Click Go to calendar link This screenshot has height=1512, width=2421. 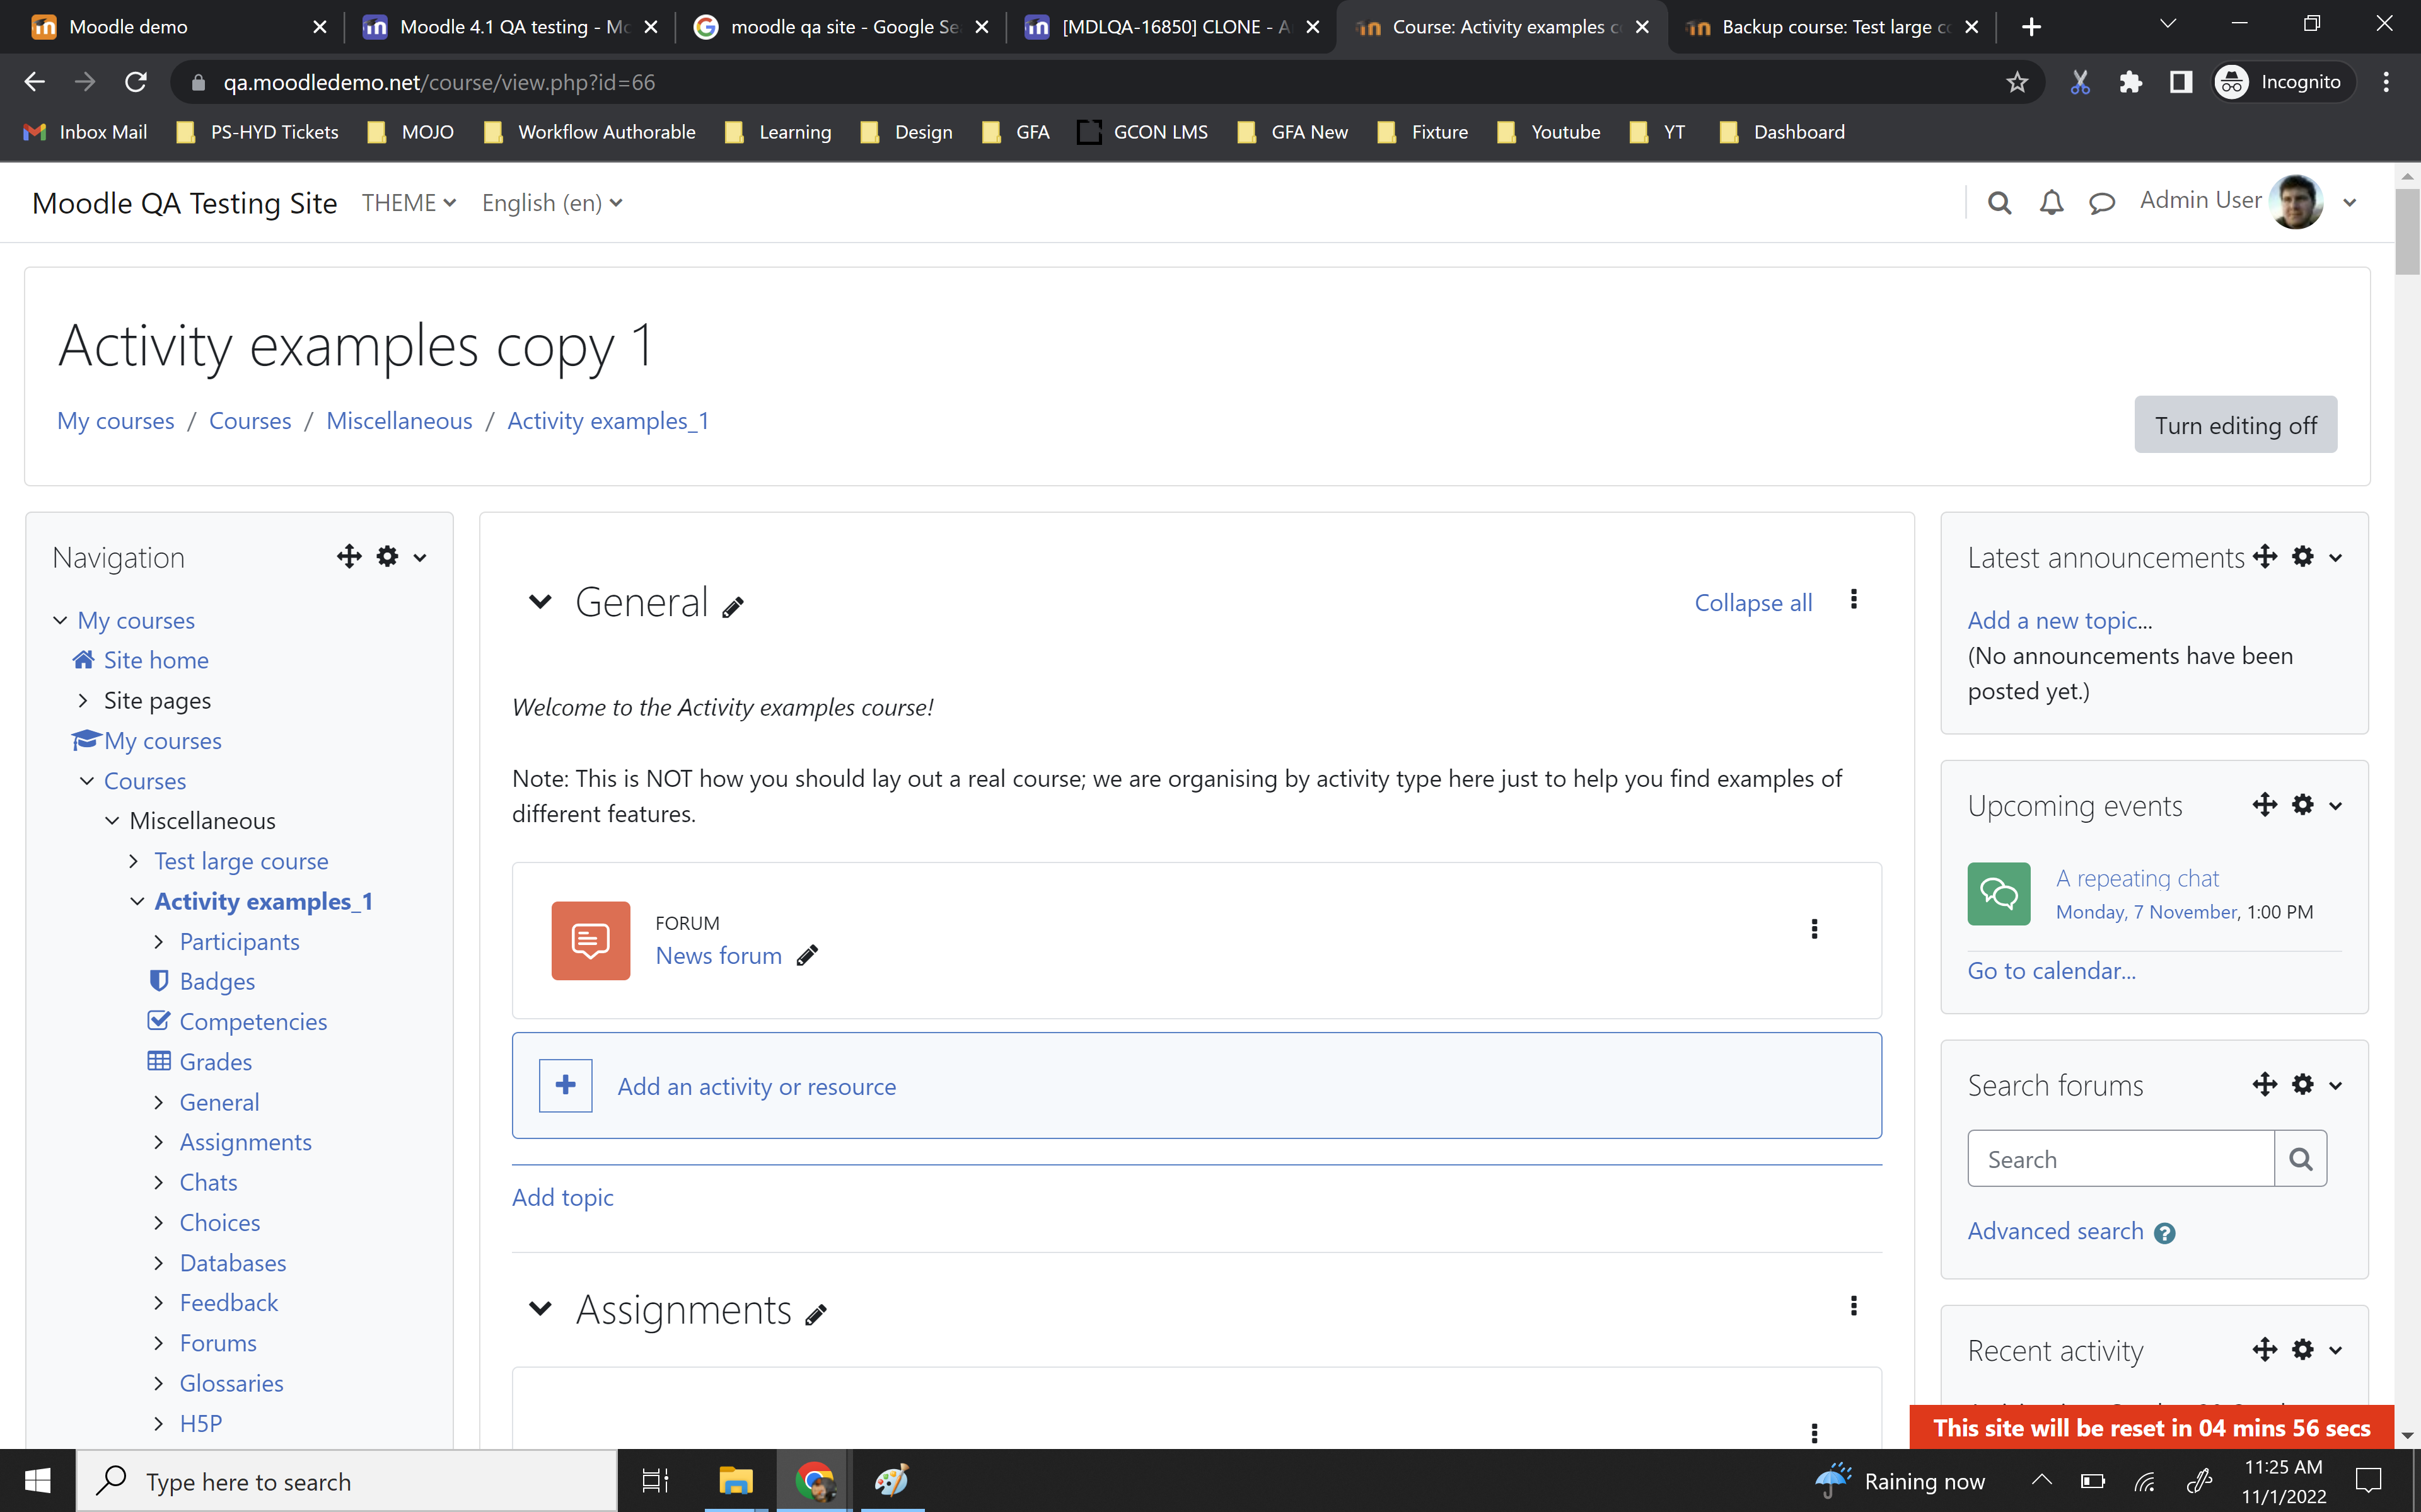click(2051, 970)
